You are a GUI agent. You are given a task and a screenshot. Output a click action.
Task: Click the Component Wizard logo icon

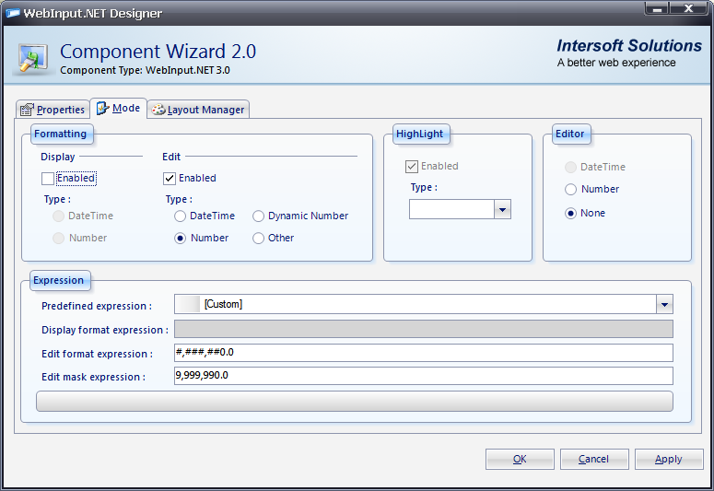tap(32, 55)
